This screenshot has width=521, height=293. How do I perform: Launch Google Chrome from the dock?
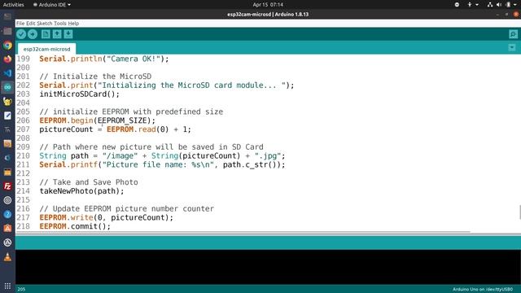7,46
